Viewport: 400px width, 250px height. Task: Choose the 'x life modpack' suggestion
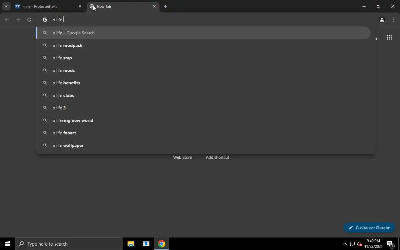click(x=203, y=45)
